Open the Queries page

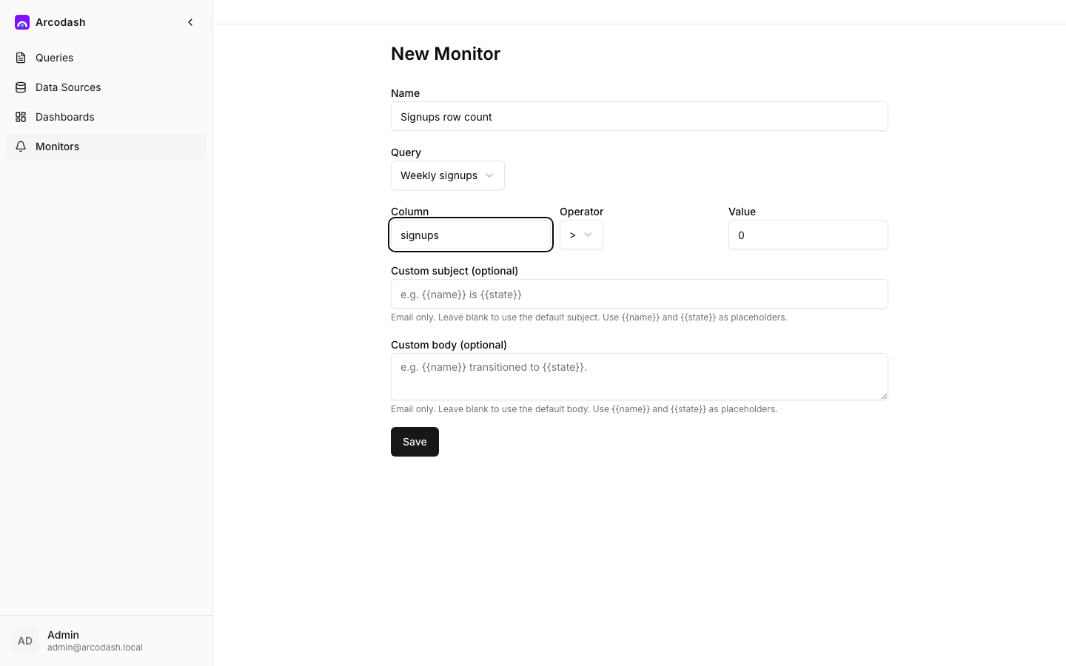pos(106,58)
